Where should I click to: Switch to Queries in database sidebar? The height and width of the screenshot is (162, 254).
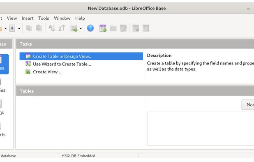pyautogui.click(x=2, y=86)
